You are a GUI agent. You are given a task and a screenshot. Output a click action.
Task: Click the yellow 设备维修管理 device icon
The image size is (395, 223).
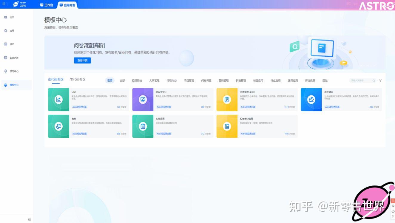[x=227, y=126]
